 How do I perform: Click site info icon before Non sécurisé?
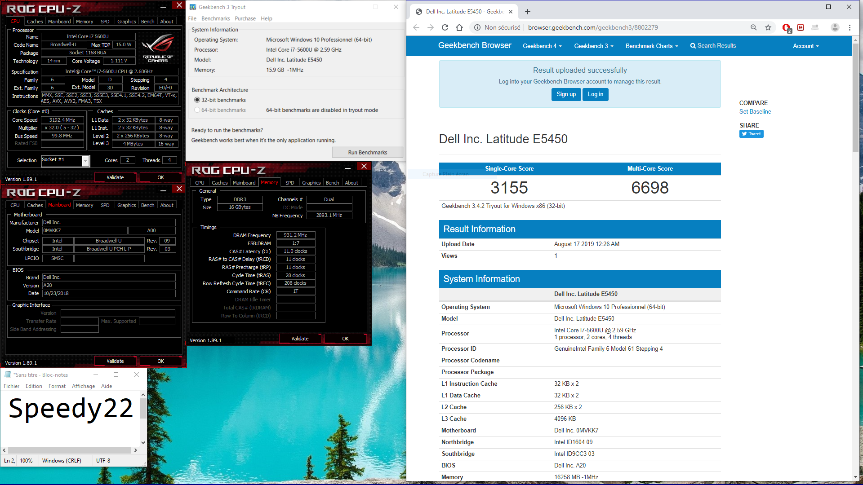[x=477, y=27]
